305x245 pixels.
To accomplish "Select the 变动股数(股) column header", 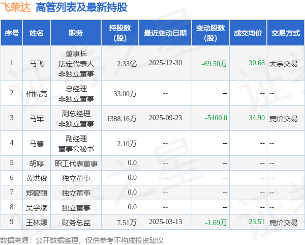I will pyautogui.click(x=210, y=33).
